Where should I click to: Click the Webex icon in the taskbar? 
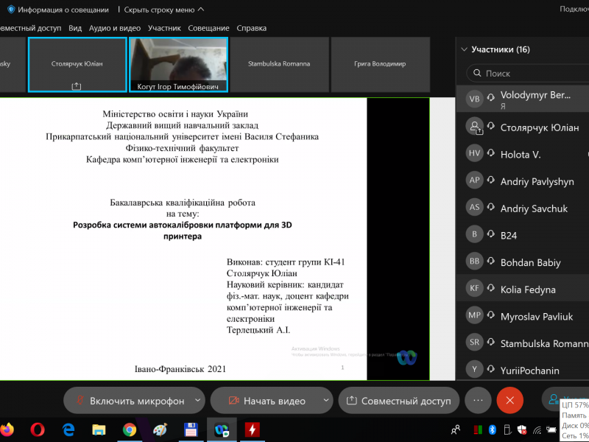pyautogui.click(x=221, y=429)
